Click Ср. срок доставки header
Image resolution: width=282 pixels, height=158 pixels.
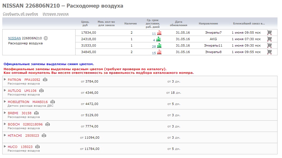153,23
